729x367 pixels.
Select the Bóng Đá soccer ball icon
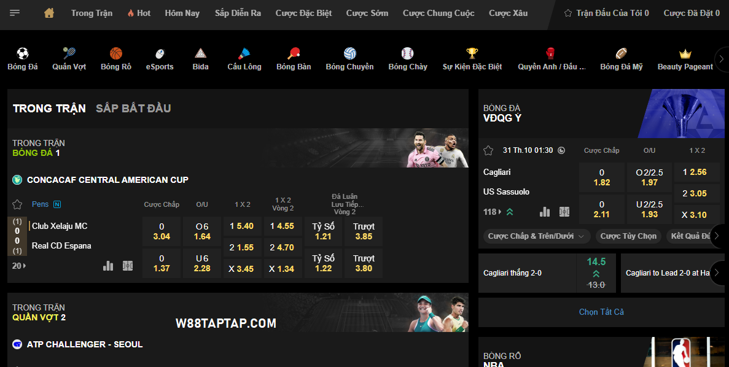[23, 53]
